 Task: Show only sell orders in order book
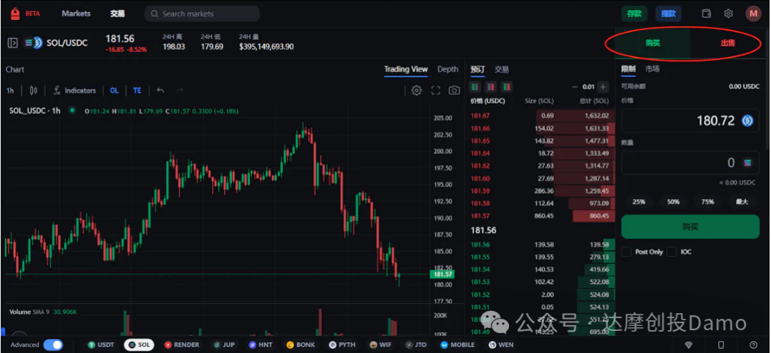coord(507,87)
